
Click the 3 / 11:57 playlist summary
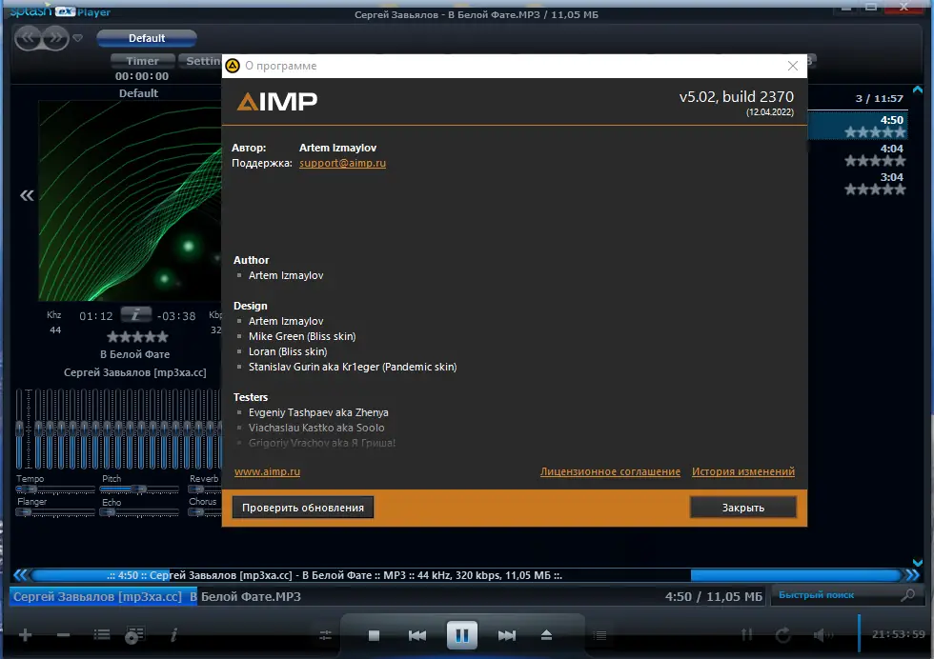[879, 99]
